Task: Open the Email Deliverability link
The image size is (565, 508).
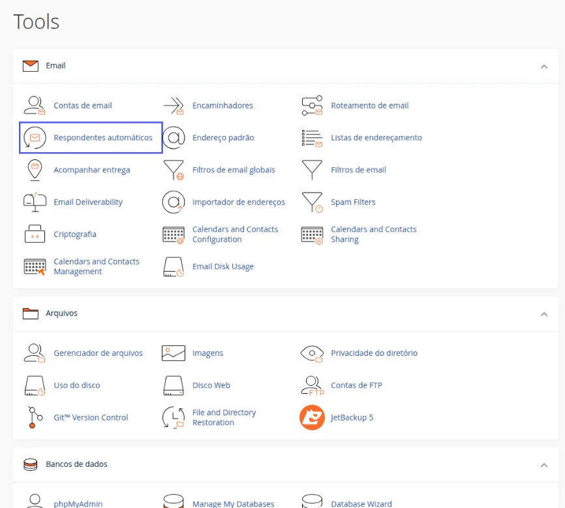Action: point(88,202)
